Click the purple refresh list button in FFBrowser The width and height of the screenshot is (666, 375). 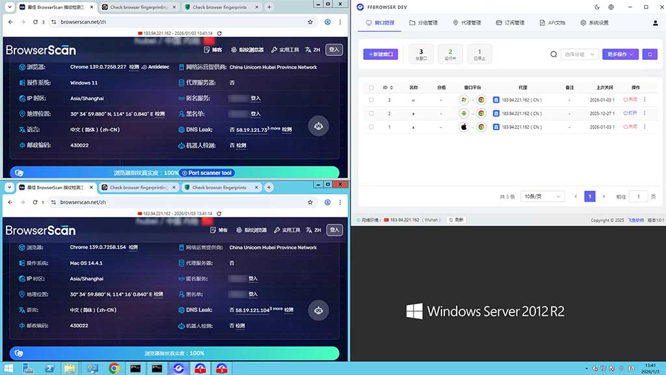coord(650,55)
